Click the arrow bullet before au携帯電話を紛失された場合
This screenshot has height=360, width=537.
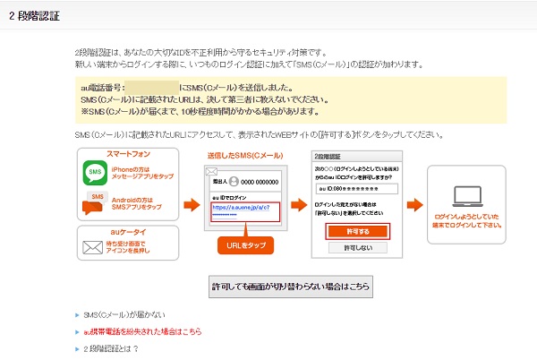(x=77, y=332)
